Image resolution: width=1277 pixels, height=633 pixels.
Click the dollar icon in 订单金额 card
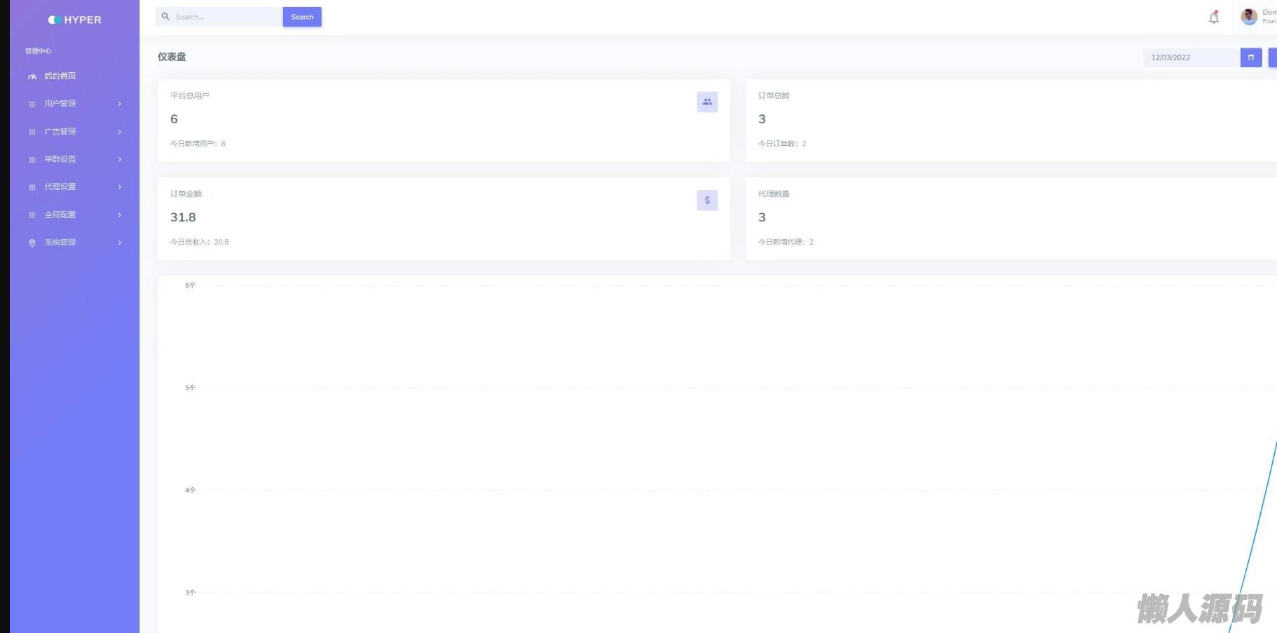707,200
